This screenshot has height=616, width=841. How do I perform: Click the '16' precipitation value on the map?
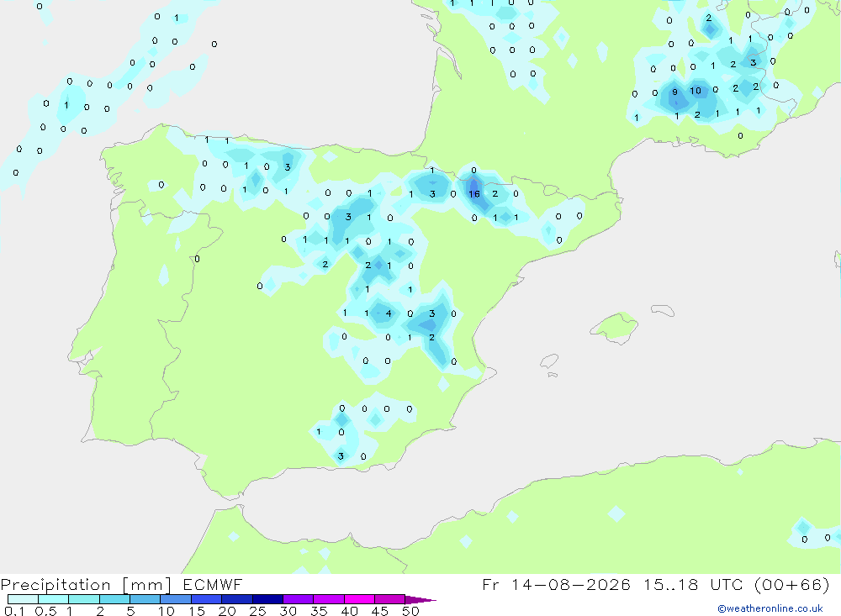coord(474,194)
